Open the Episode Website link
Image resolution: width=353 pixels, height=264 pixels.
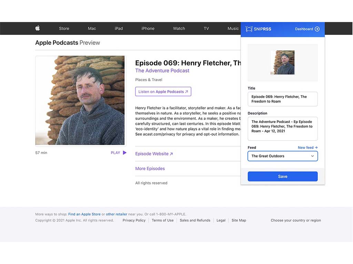coord(154,154)
